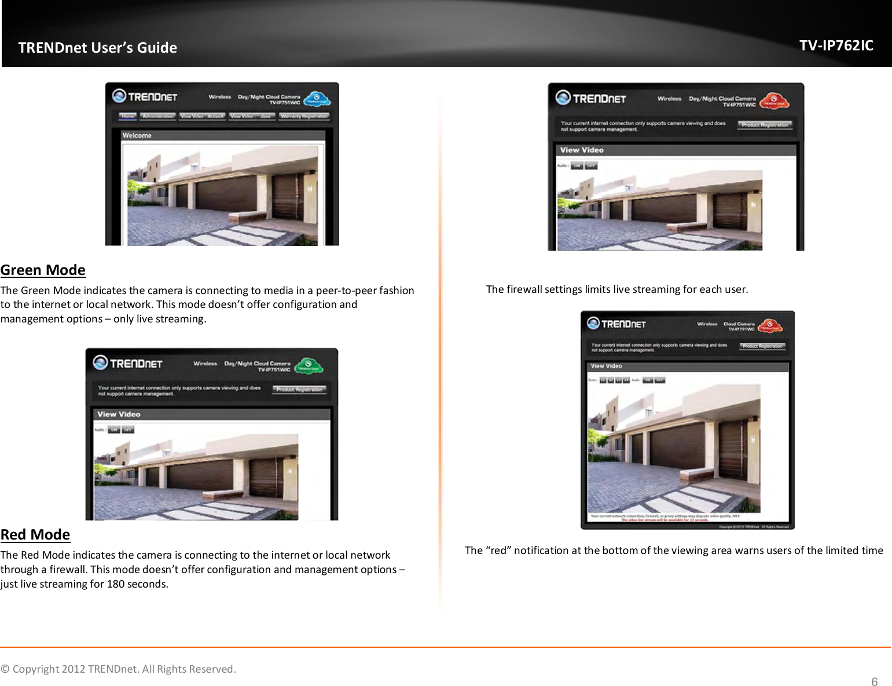Click camera video in the Zoom controls screenshot
The width and height of the screenshot is (892, 686).
[x=674, y=448]
